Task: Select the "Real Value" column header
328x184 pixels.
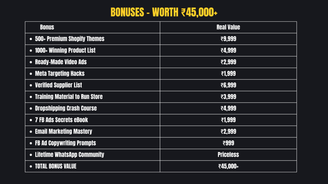Action: [228, 27]
